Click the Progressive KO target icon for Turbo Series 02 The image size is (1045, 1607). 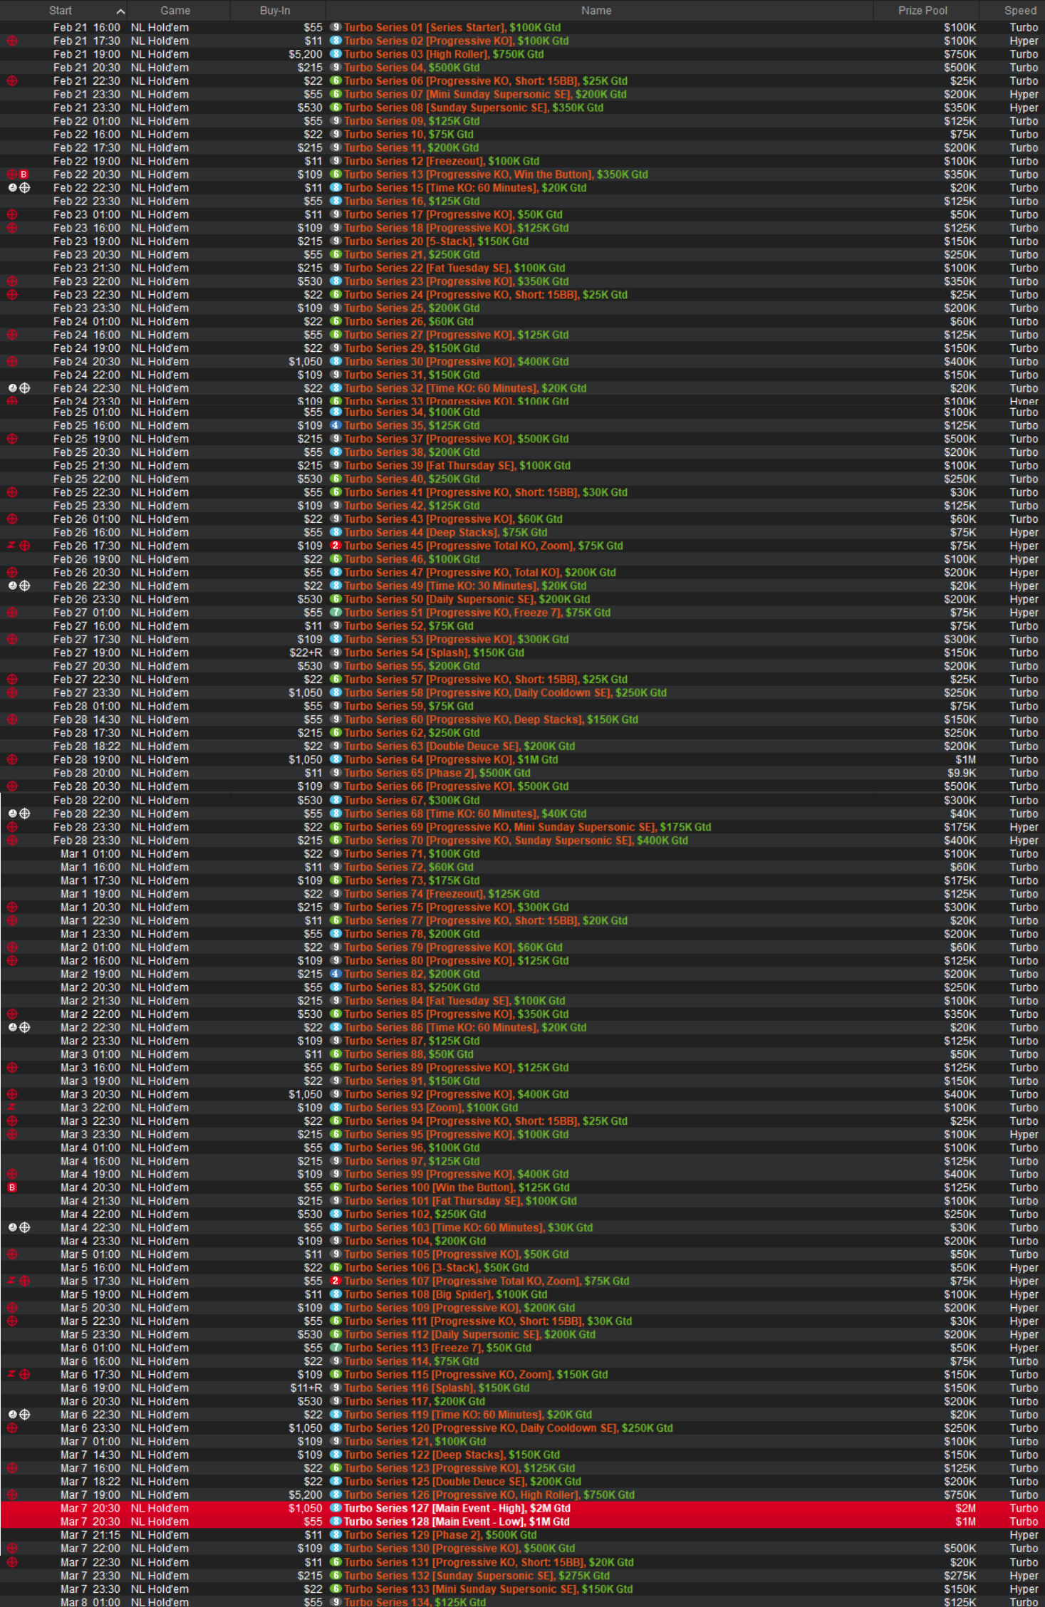coord(12,41)
